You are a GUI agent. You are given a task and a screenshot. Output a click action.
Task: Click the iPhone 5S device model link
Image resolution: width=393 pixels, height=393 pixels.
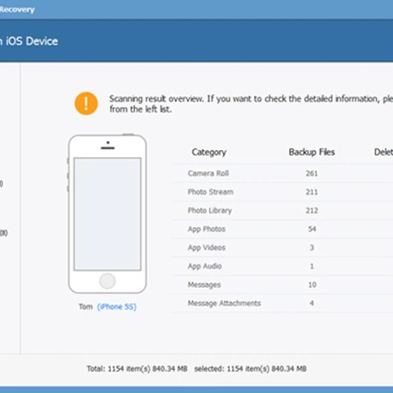[117, 307]
